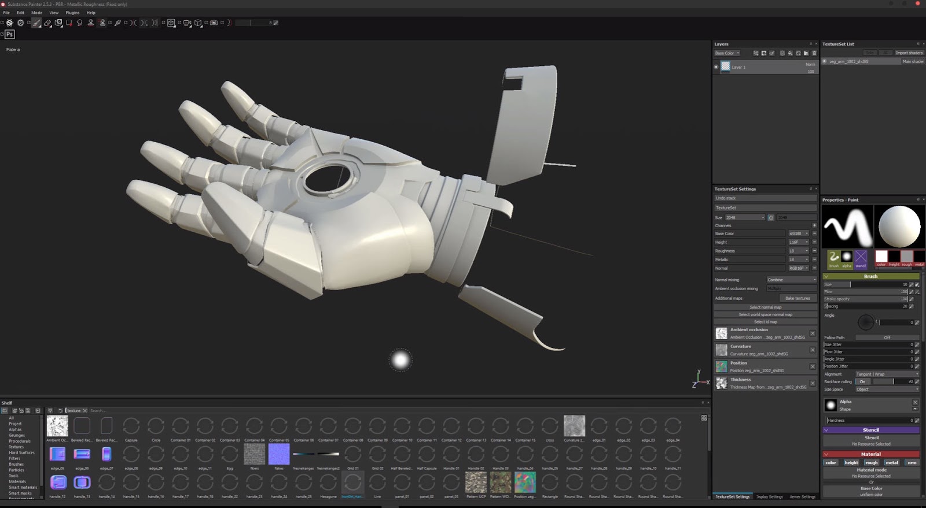
Task: Remove the Thickness map
Action: (813, 383)
